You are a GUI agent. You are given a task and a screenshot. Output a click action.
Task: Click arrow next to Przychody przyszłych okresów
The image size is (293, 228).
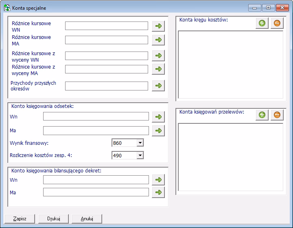pos(158,86)
